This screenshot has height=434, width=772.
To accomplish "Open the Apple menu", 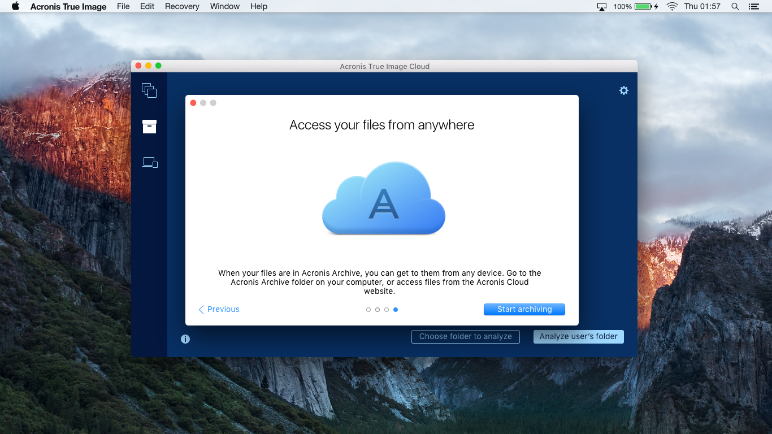I will (15, 6).
